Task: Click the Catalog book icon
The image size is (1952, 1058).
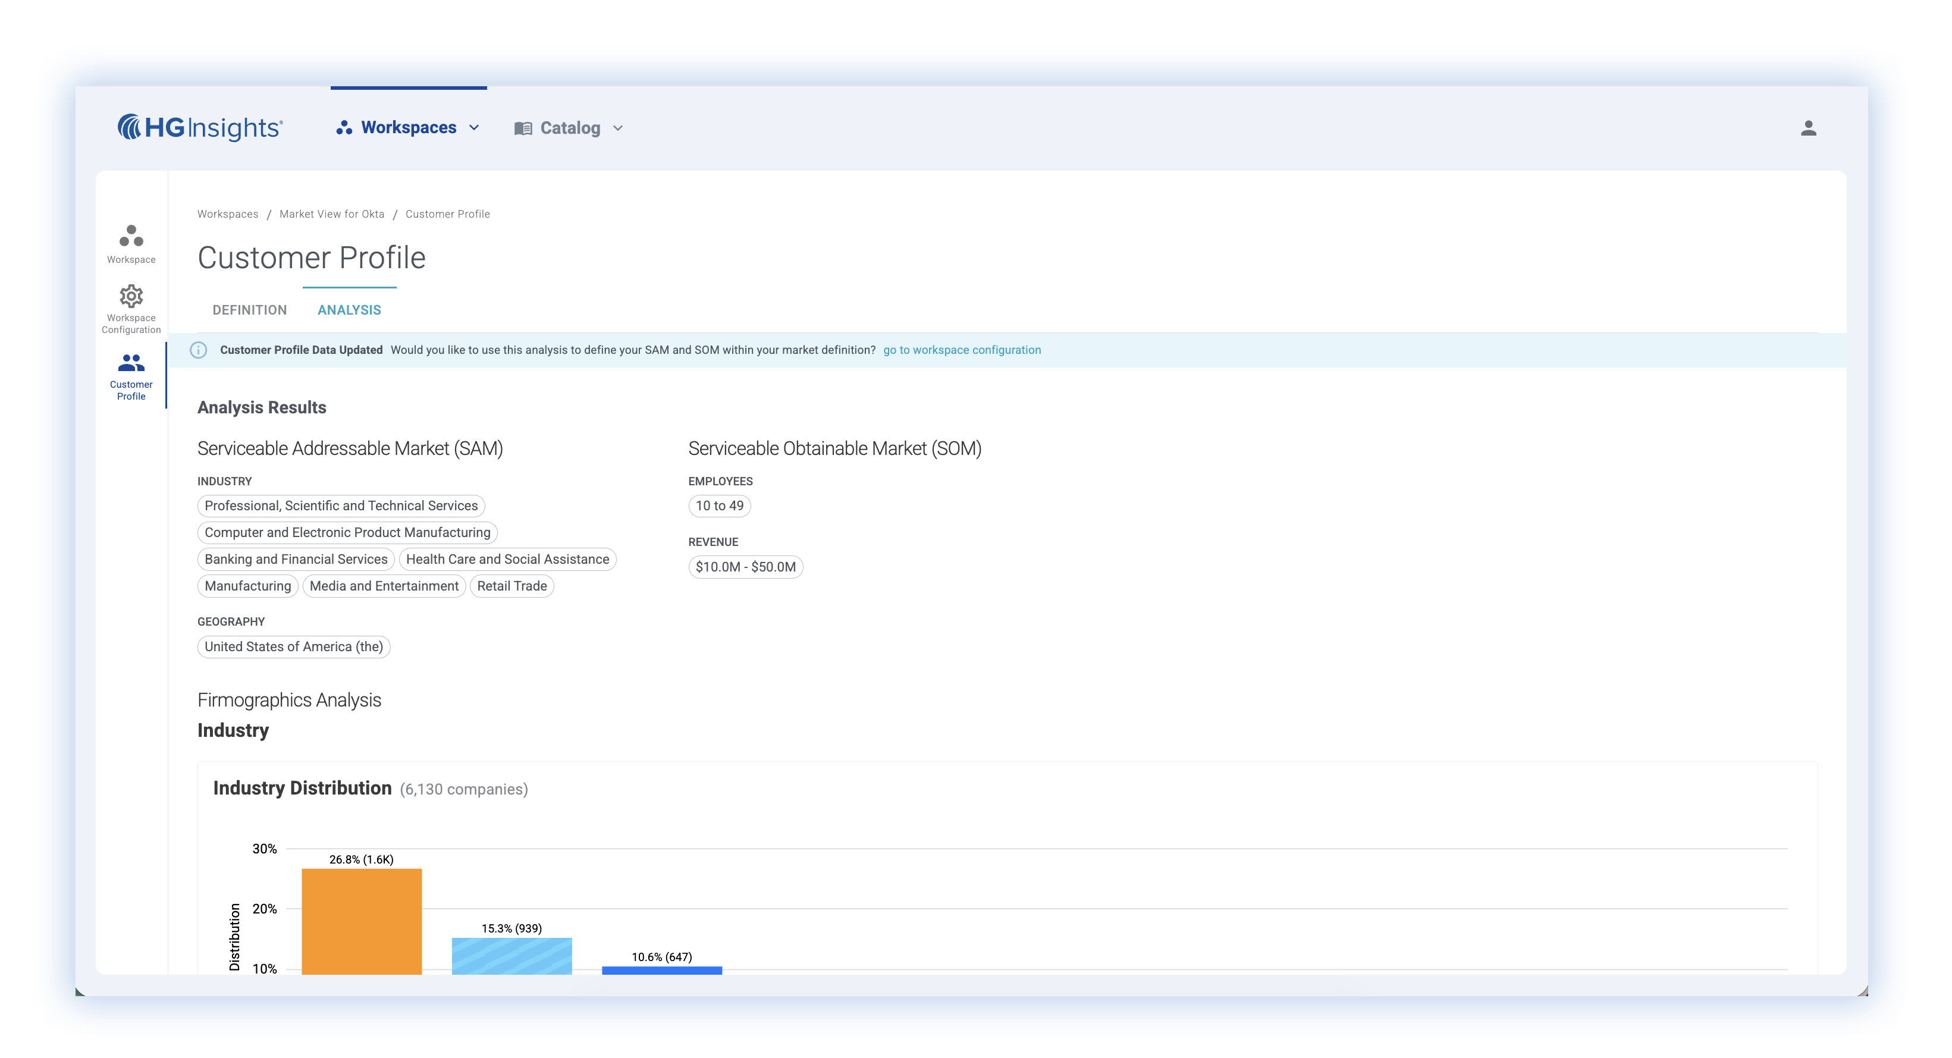Action: (x=523, y=128)
